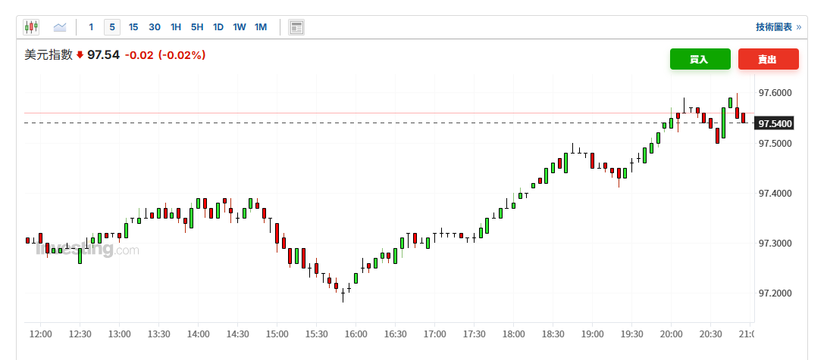Click the 20:00 time axis label

click(671, 334)
